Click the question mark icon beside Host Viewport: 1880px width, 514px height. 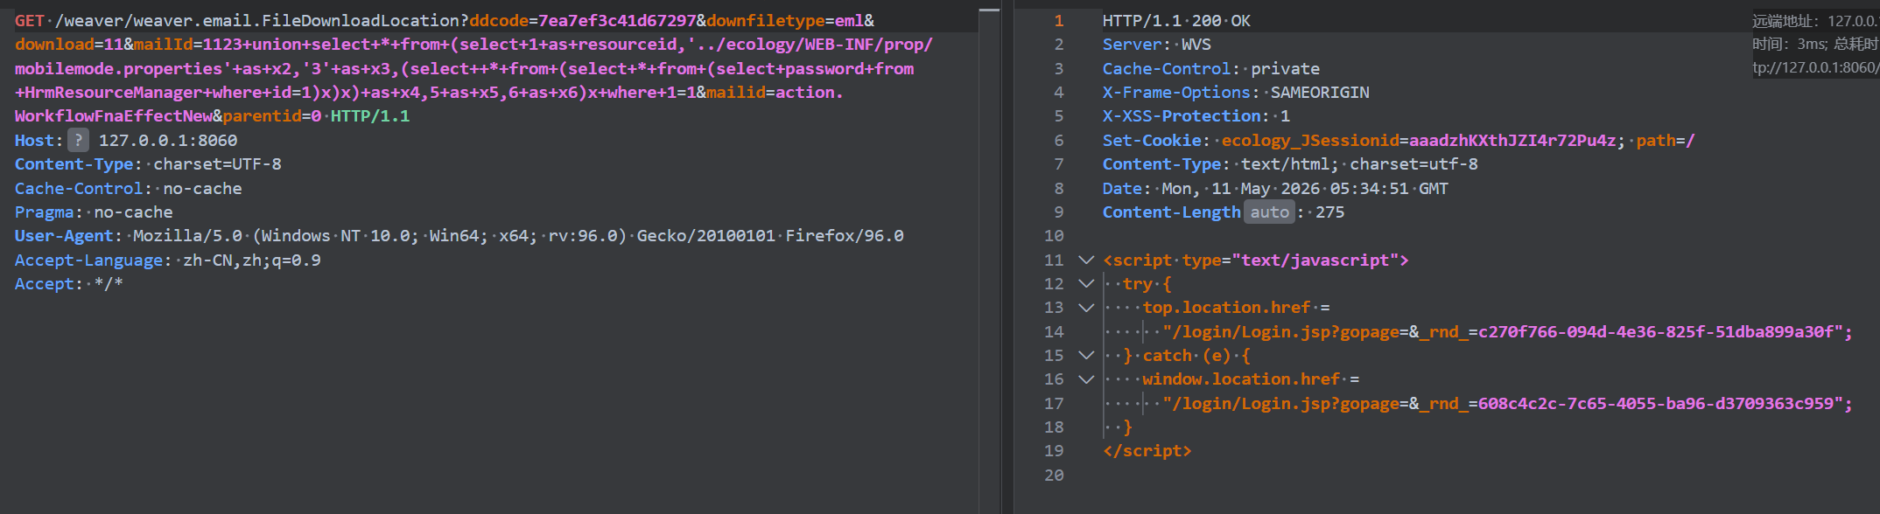[78, 140]
